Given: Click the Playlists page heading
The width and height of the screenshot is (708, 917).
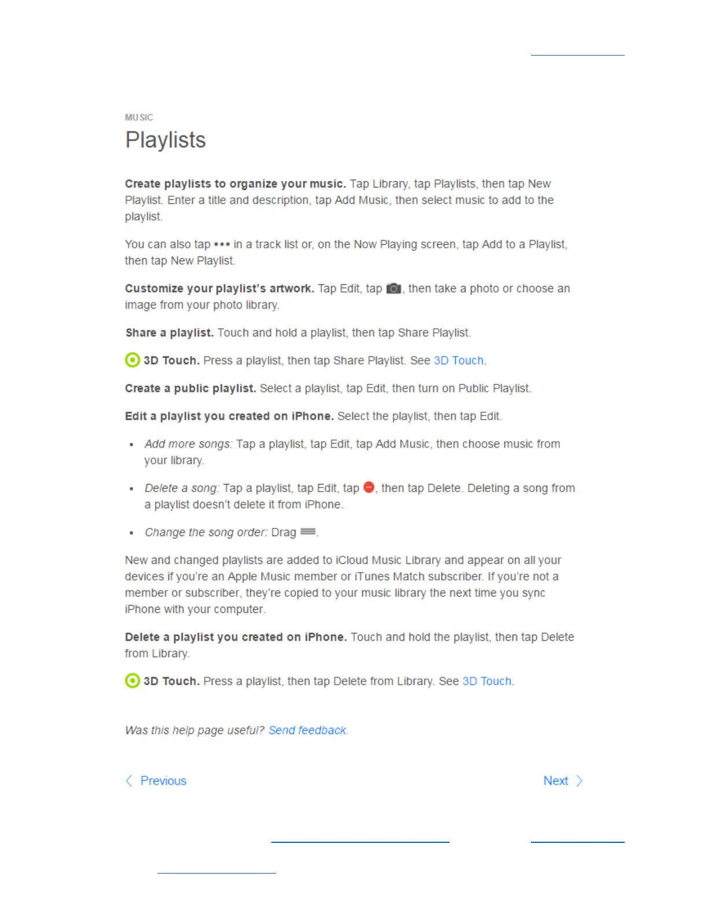Looking at the screenshot, I should click(165, 140).
